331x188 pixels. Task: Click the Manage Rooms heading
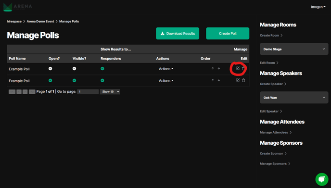(x=278, y=25)
